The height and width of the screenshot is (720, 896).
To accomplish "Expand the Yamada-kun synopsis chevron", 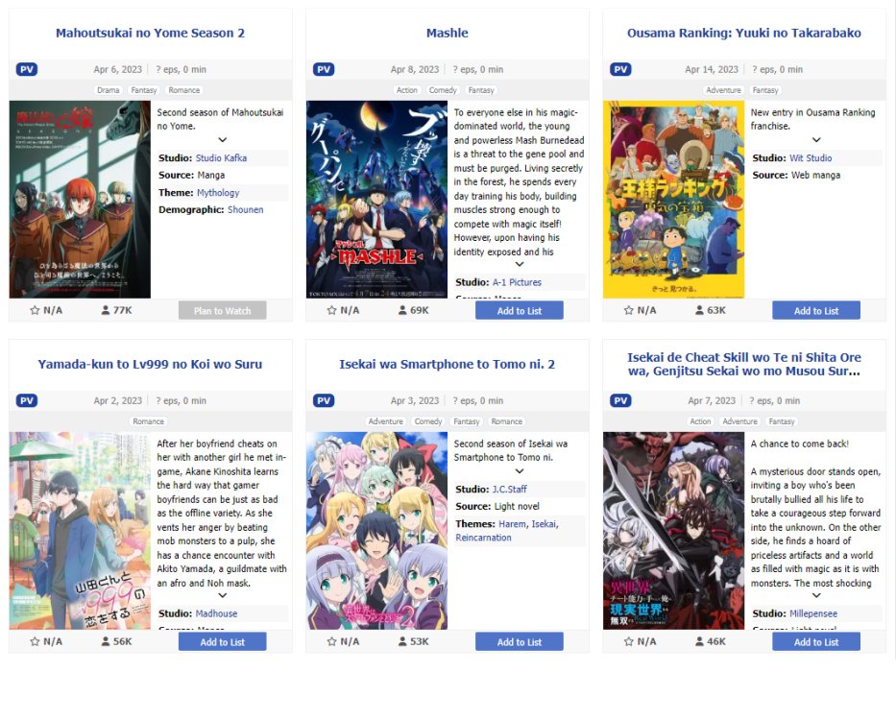I will point(222,595).
